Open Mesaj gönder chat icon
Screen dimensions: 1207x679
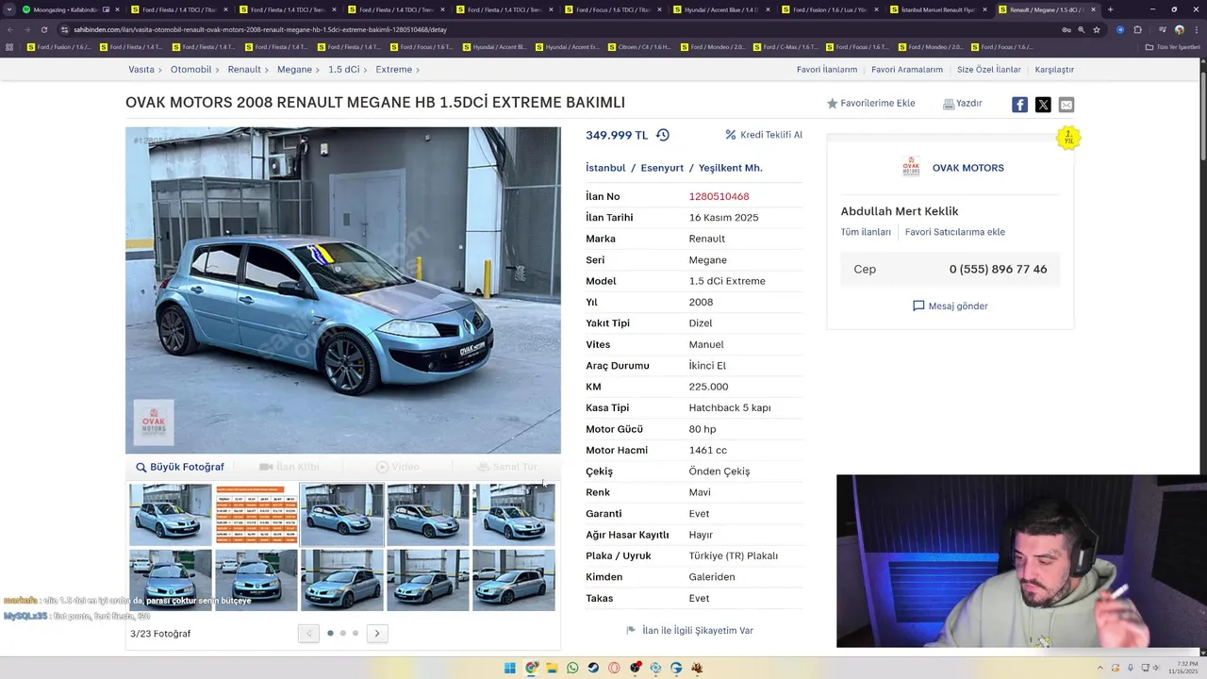918,306
